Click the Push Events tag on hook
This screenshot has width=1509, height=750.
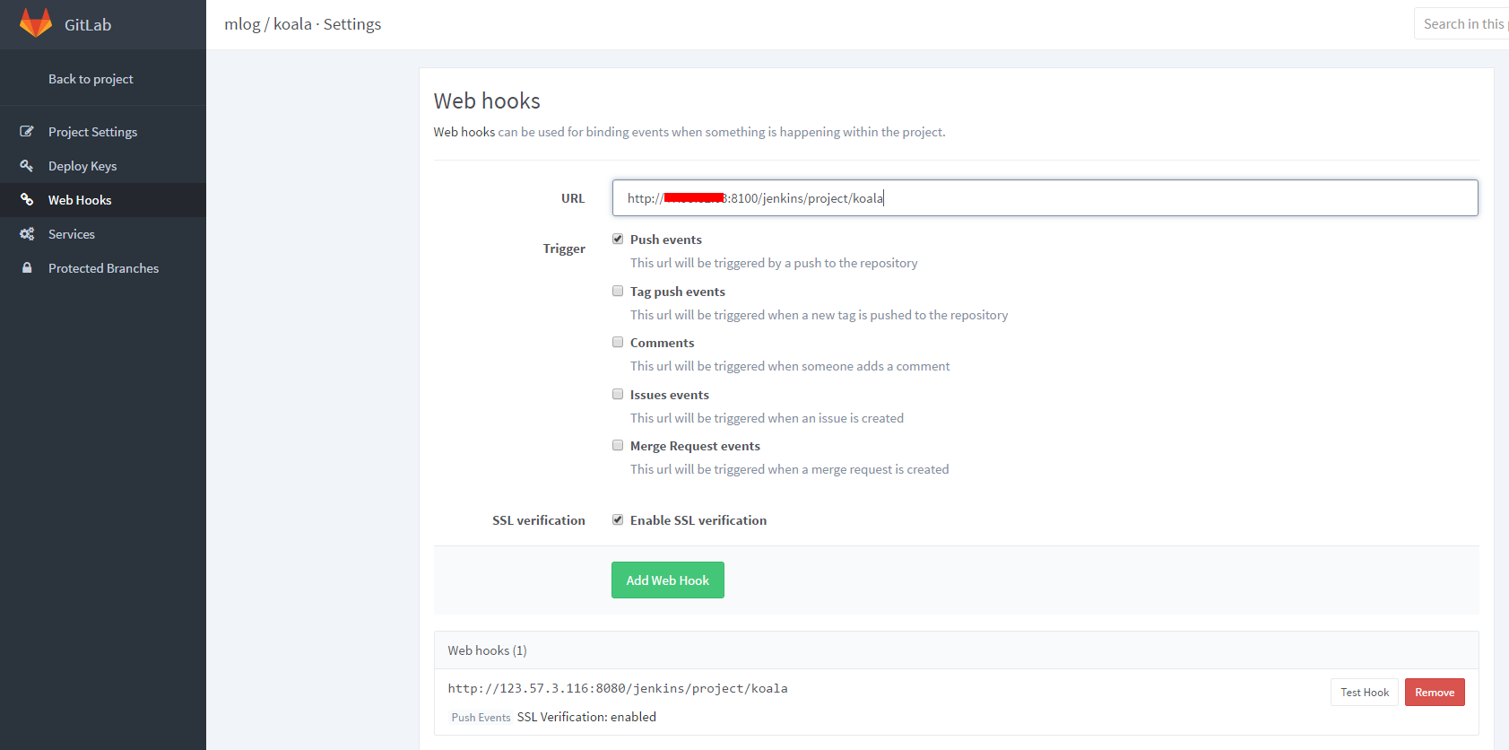click(481, 718)
